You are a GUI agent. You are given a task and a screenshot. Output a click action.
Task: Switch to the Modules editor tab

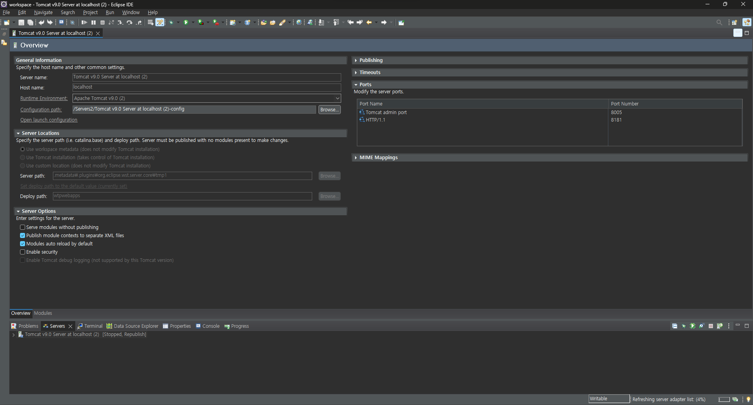pos(43,313)
